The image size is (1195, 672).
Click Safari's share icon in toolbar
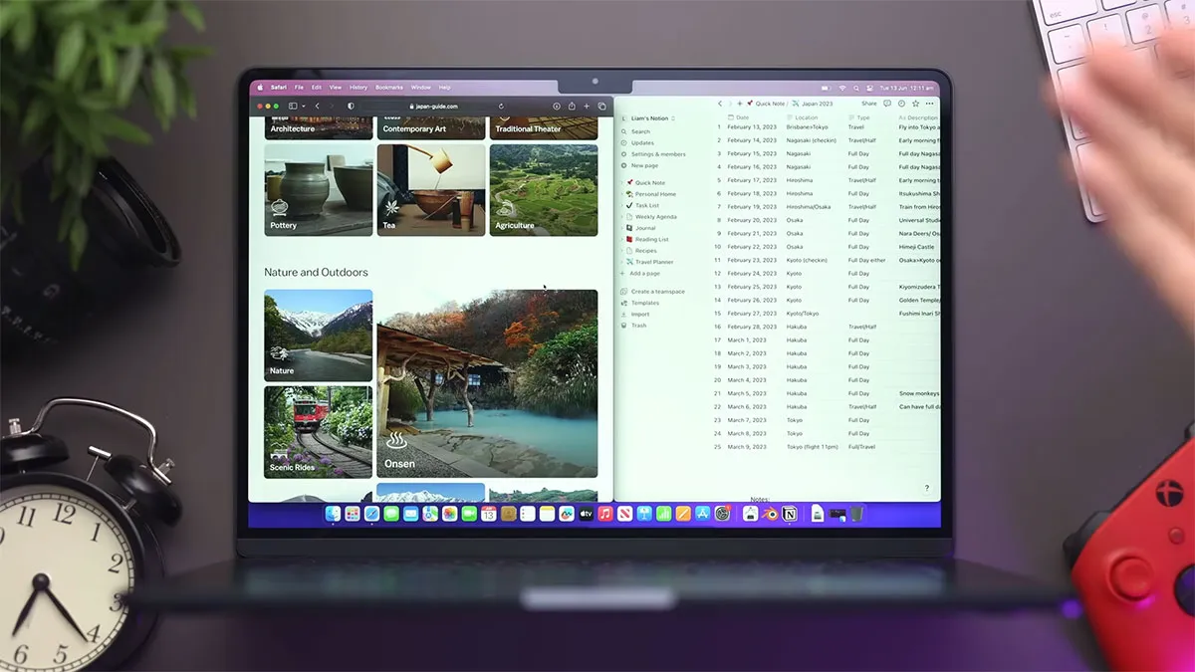coord(572,106)
